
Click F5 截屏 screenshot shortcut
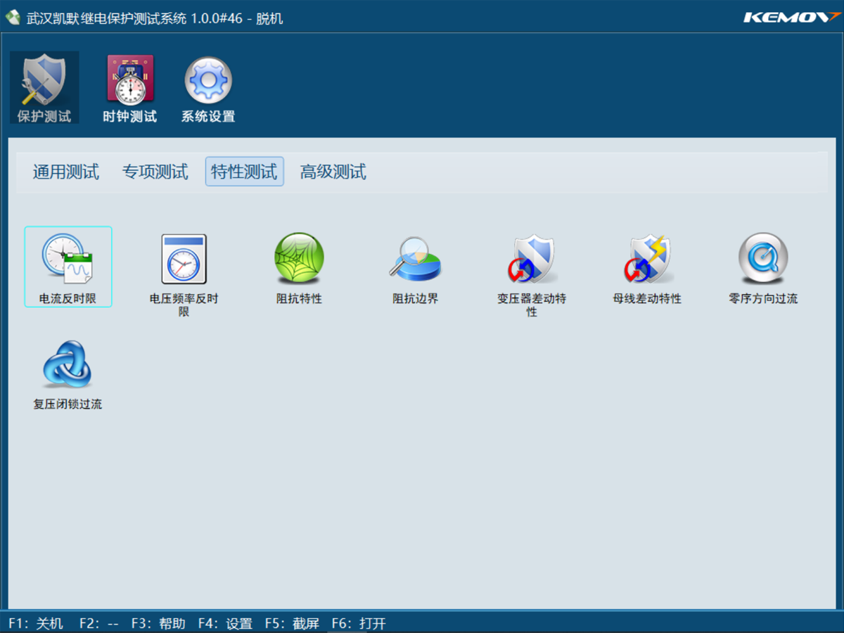292,623
